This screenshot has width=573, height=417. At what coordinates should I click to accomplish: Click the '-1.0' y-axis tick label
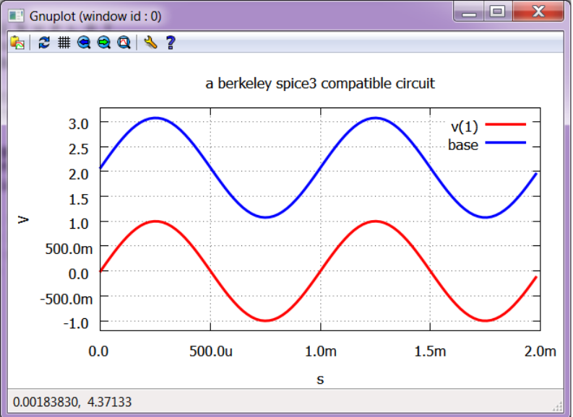coord(76,324)
